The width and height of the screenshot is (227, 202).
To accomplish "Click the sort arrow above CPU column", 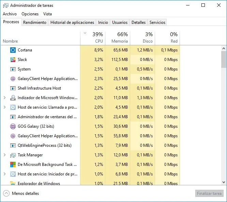I will tap(85, 33).
